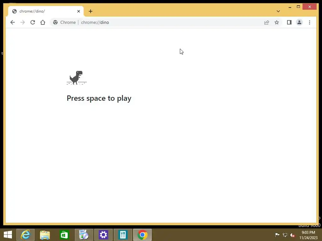322x241 pixels.
Task: Toggle the side panel button
Action: point(289,22)
